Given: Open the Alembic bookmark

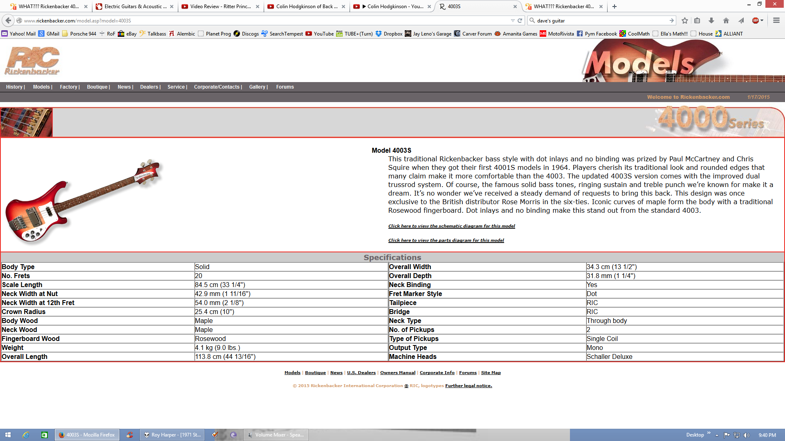Looking at the screenshot, I should (x=182, y=34).
